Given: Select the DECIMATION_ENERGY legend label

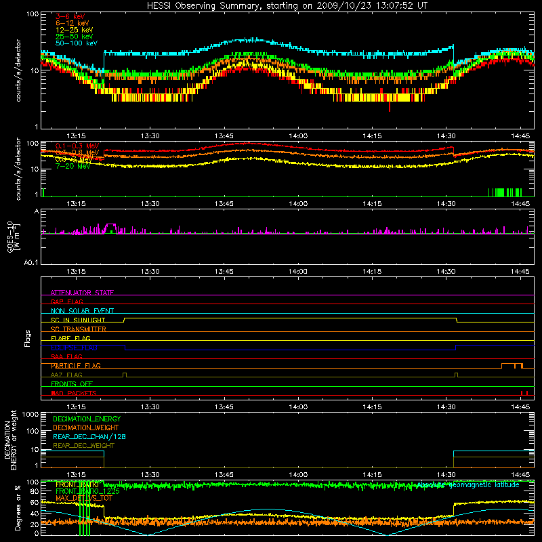Looking at the screenshot, I should pos(87,419).
